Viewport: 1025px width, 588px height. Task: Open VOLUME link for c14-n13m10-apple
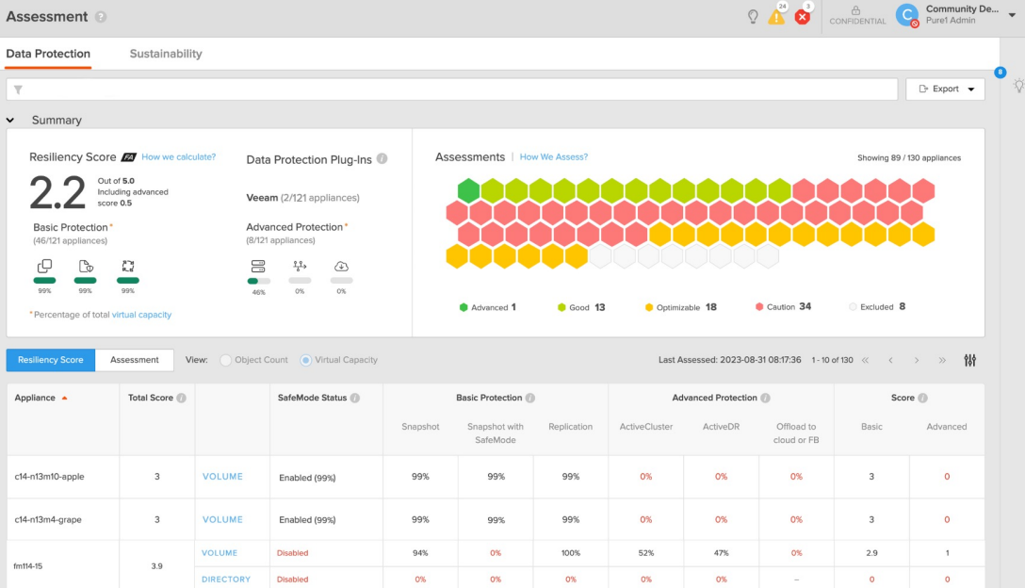pyautogui.click(x=222, y=477)
